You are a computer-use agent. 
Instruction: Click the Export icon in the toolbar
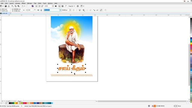(x=39, y=6)
